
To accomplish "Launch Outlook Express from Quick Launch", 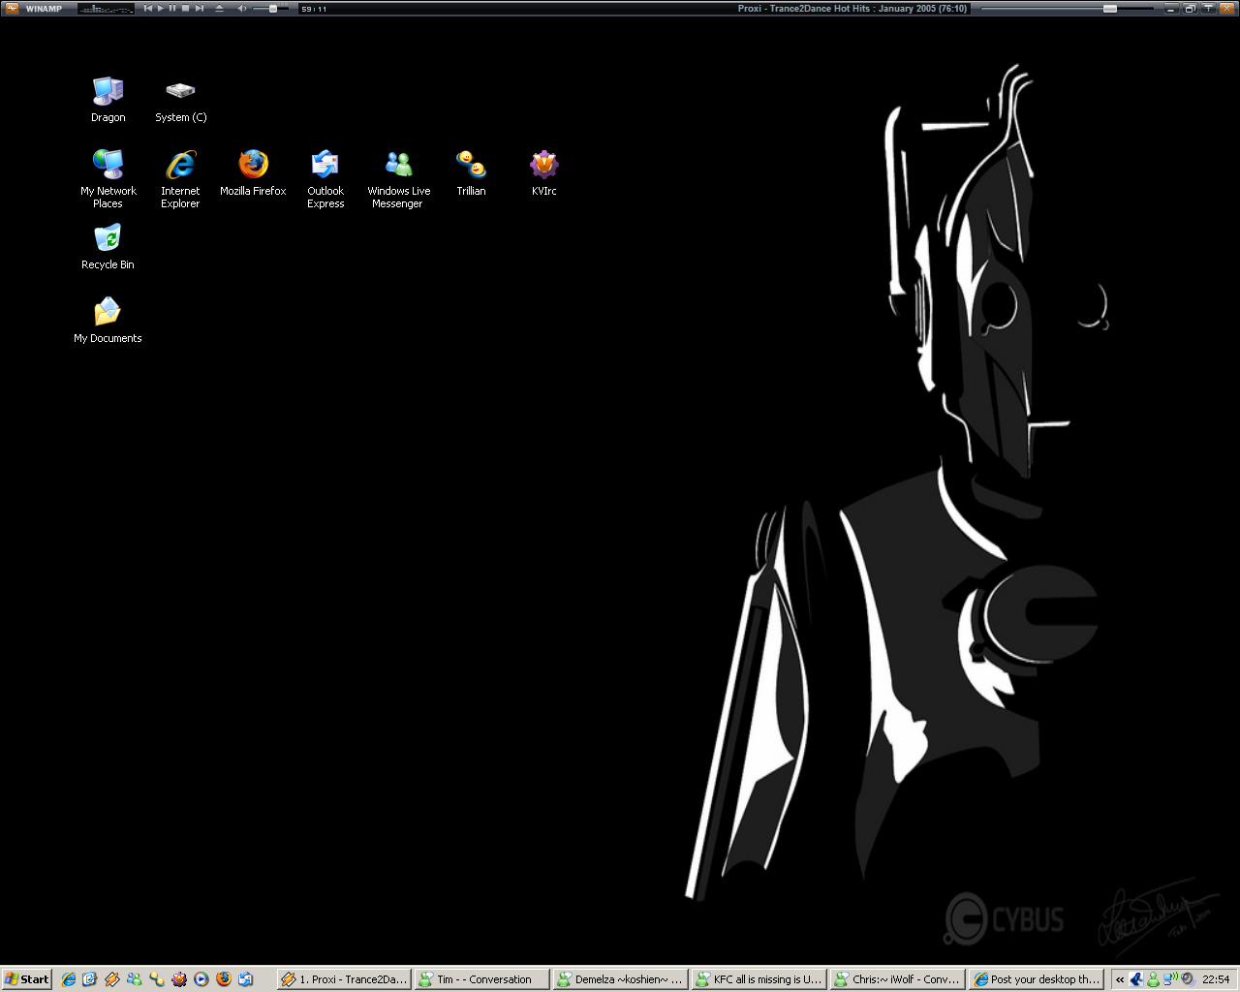I will pyautogui.click(x=246, y=979).
